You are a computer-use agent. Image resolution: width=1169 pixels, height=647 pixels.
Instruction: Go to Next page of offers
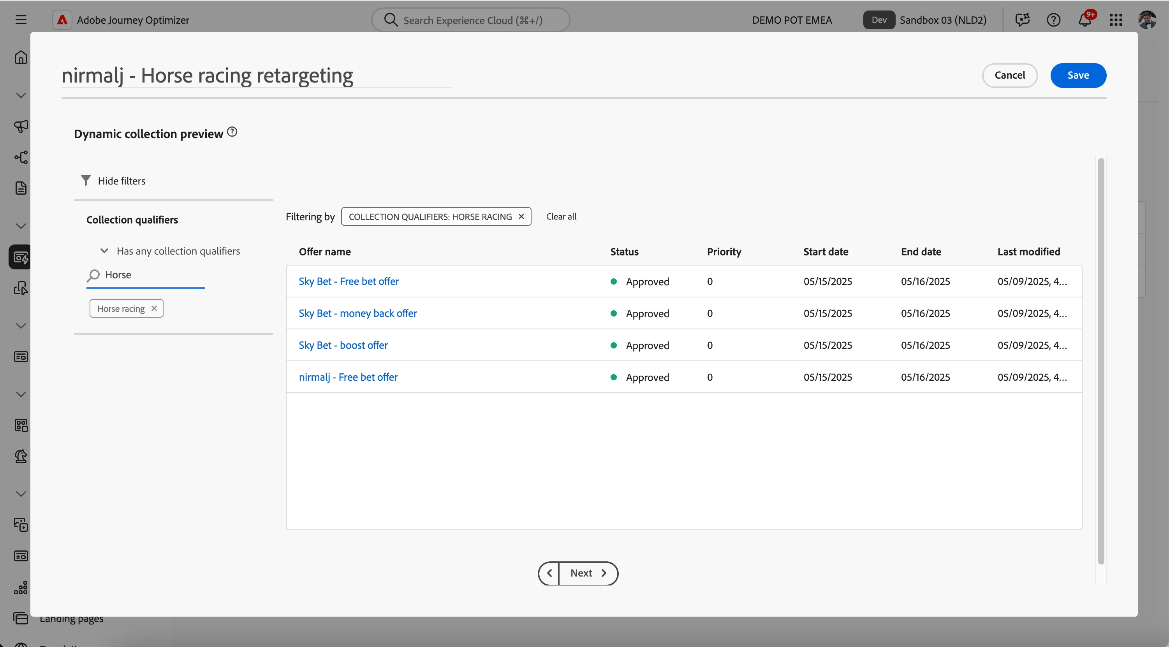[x=588, y=573]
